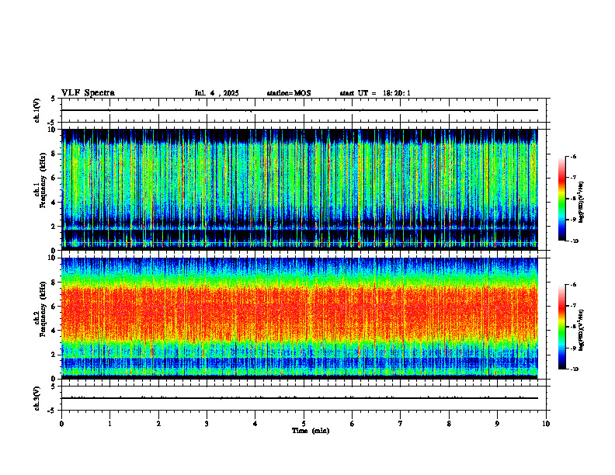Click the "-10" tick on ch.1 colorbar
Screen dimensions: 615x475
point(575,241)
